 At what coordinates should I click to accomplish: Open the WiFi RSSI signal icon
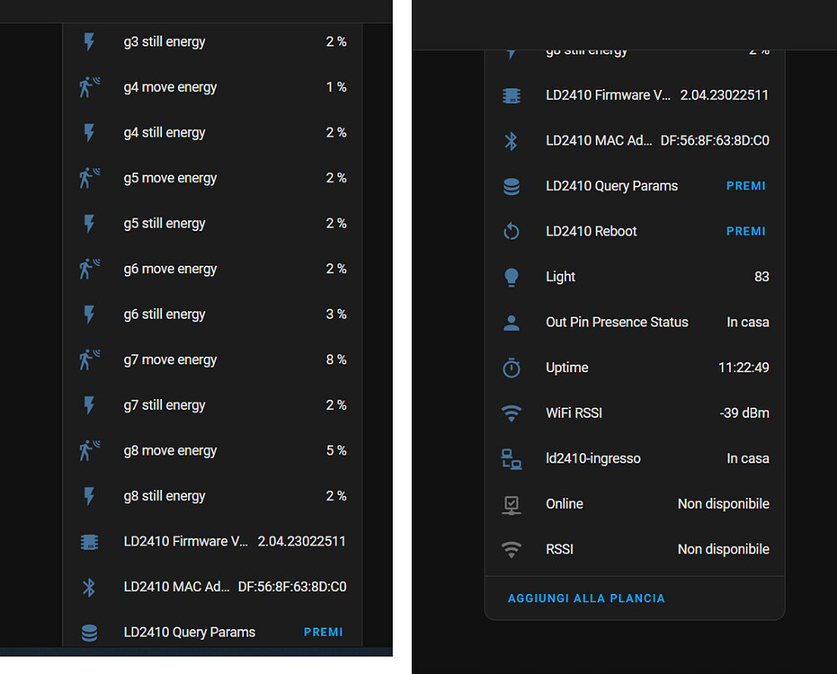(x=512, y=413)
